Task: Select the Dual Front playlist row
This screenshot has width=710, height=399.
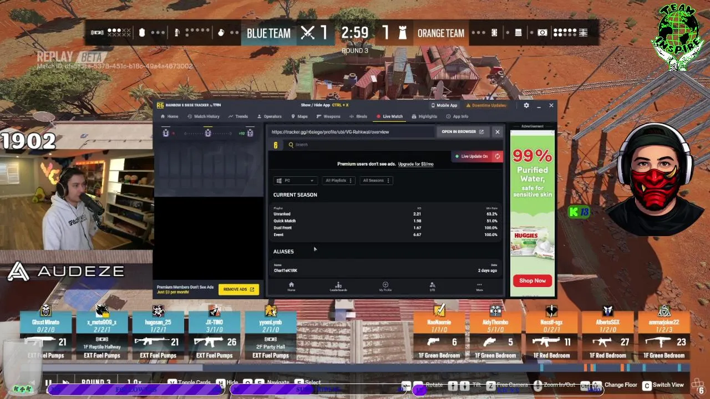Action: 386,228
